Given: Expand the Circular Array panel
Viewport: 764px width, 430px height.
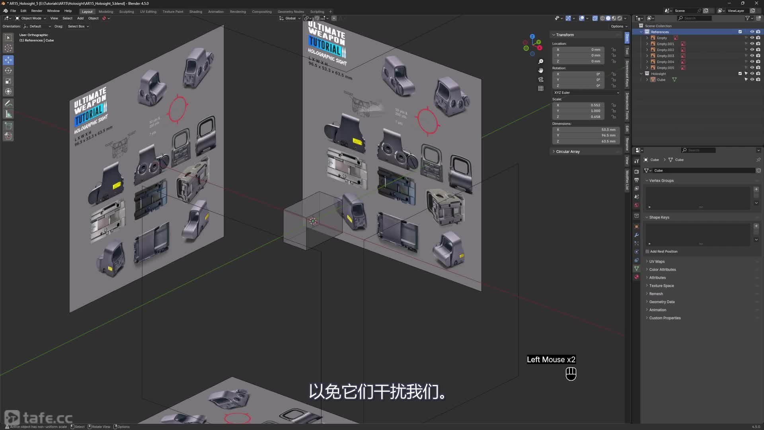Looking at the screenshot, I should [x=567, y=152].
